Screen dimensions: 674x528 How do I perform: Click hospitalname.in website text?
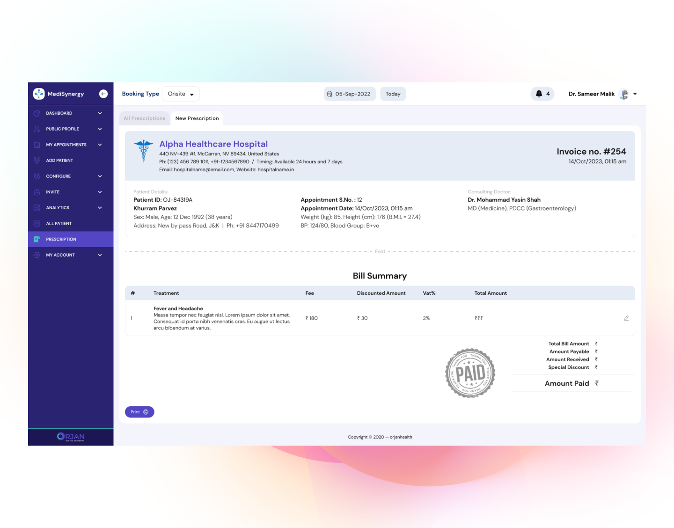click(x=276, y=169)
